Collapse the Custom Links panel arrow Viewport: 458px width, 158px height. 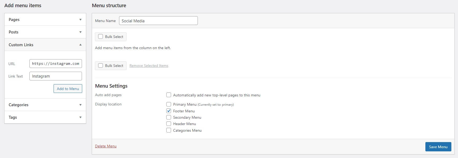pyautogui.click(x=80, y=45)
